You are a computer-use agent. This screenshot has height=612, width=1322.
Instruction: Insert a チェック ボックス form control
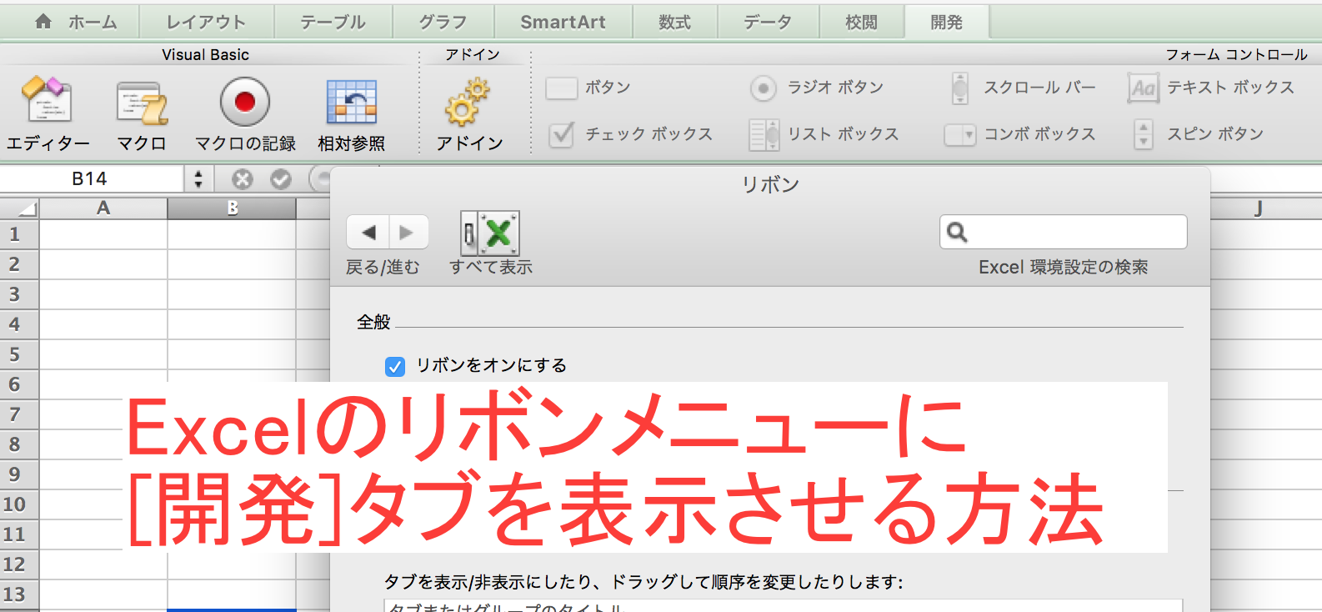[631, 134]
